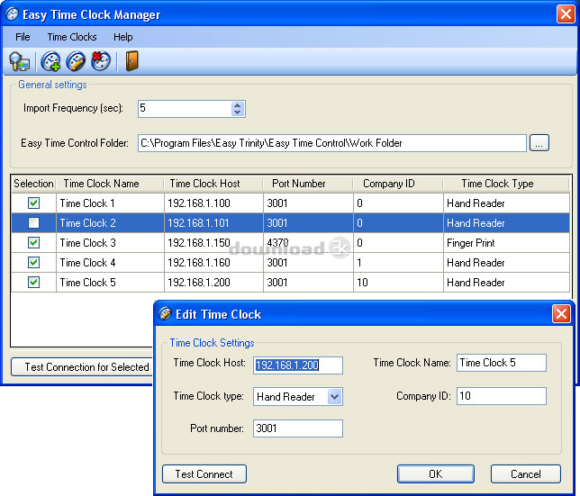The height and width of the screenshot is (496, 580).
Task: Sort by Time Clock Name column header
Action: click(110, 184)
